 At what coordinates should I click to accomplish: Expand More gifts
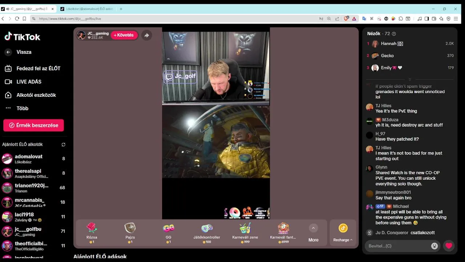click(x=313, y=233)
